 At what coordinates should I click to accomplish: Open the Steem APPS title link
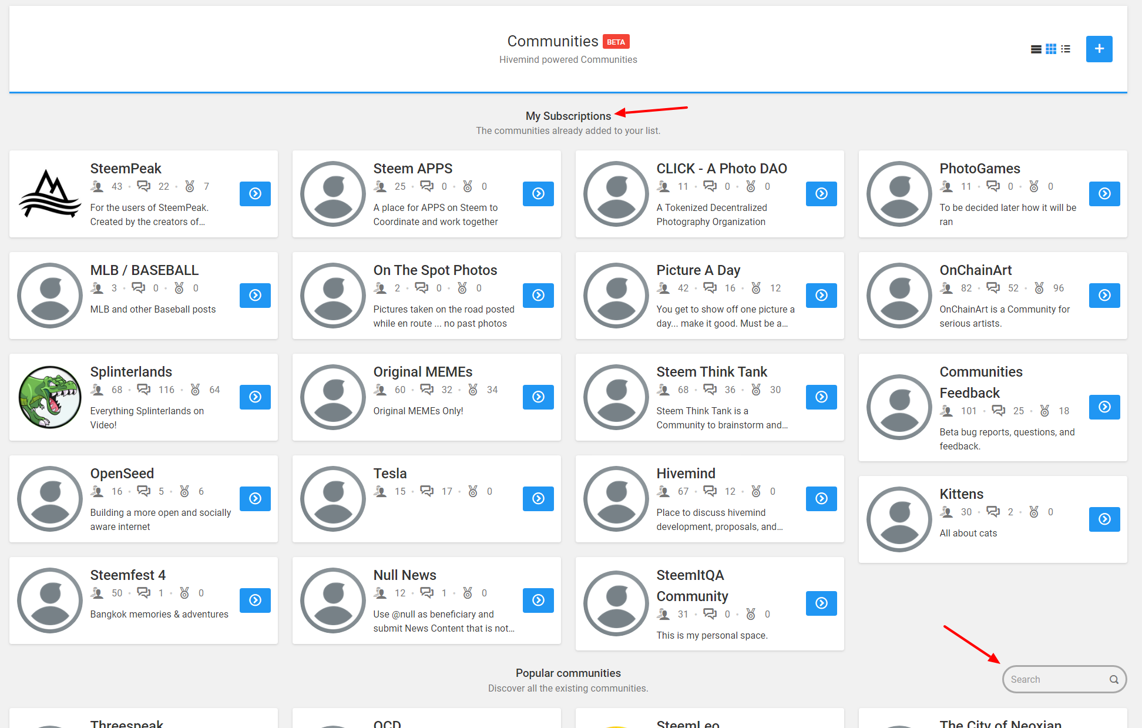click(x=413, y=169)
